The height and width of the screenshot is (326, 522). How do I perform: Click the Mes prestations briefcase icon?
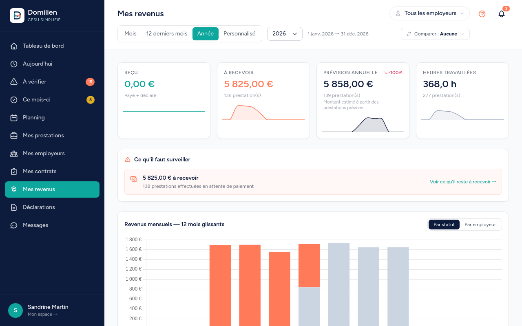(14, 136)
